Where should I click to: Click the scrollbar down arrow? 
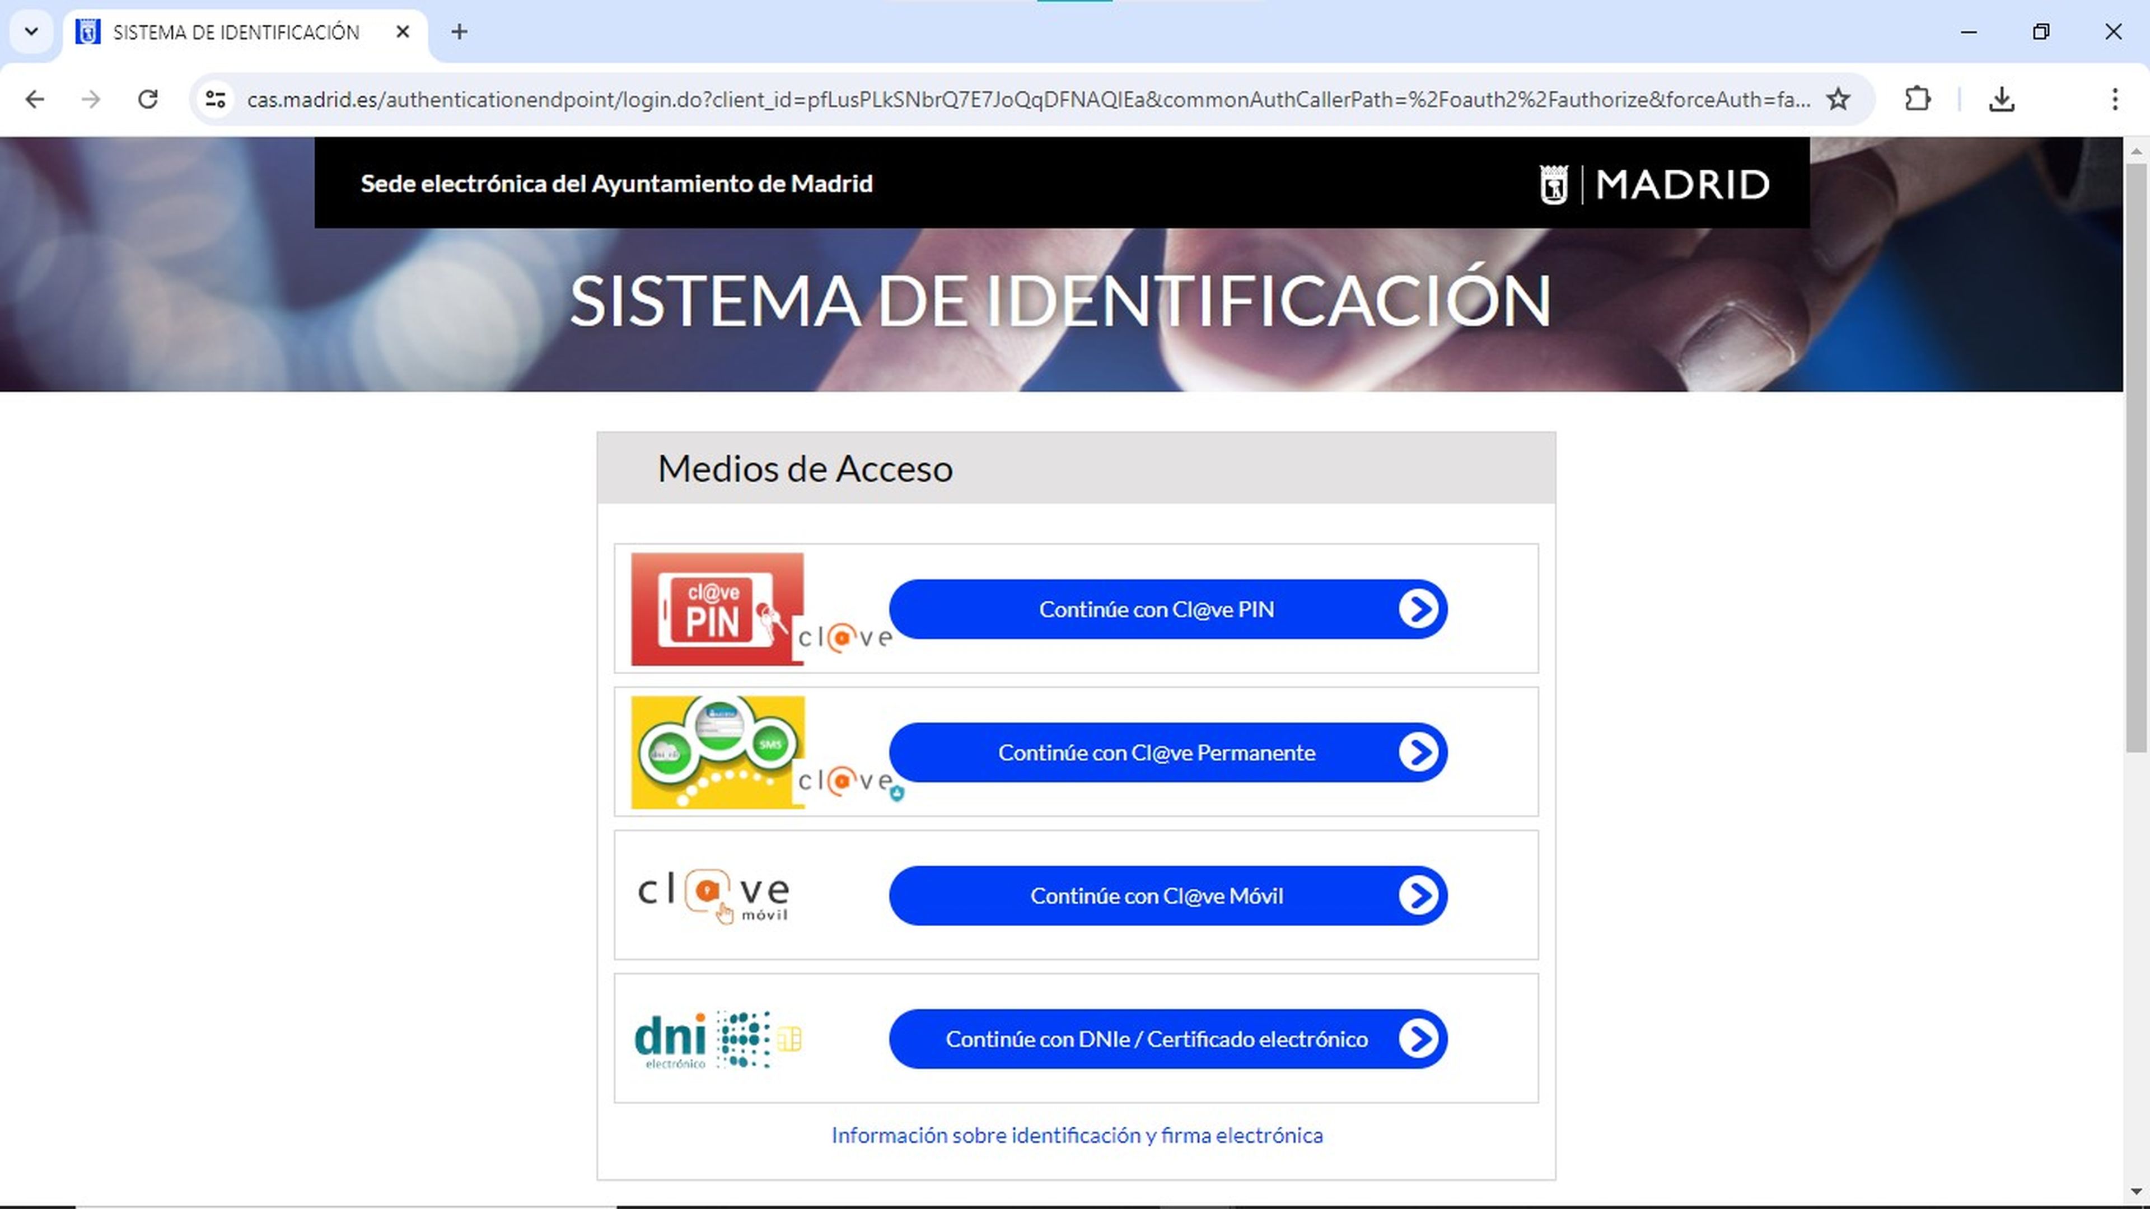click(2136, 1192)
